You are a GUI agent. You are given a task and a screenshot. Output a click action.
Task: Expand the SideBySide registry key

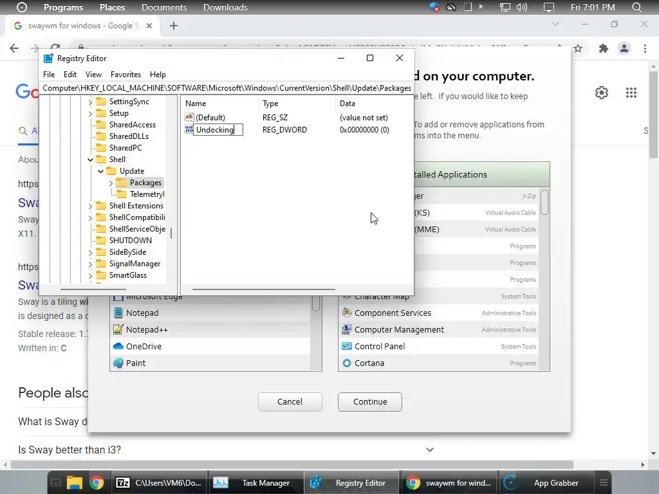coord(90,252)
